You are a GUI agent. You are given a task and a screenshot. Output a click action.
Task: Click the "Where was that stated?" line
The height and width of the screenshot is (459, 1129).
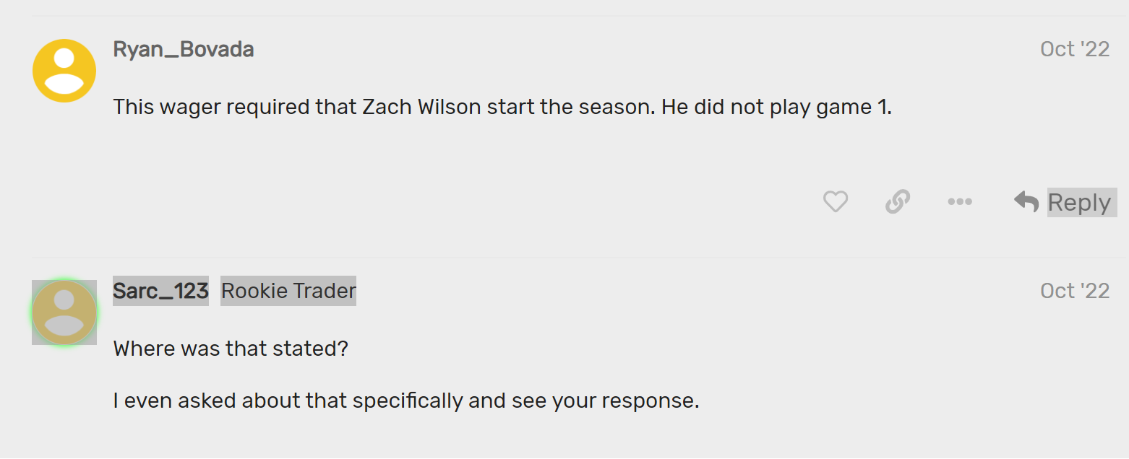[x=231, y=349]
